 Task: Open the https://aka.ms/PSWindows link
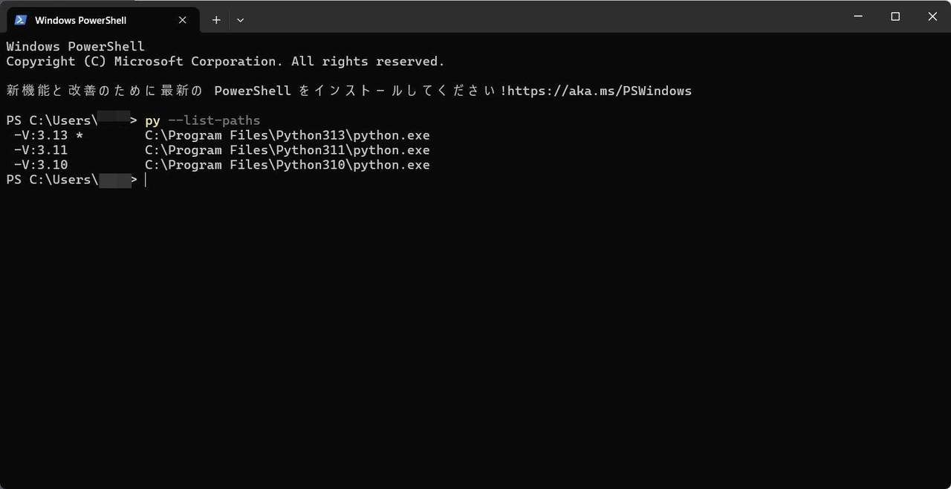point(600,91)
